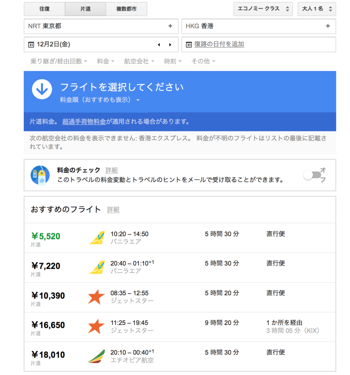The image size is (350, 375).
Task: Expand the 乗り継ぎ/経由回数 filter
Action: (59, 62)
